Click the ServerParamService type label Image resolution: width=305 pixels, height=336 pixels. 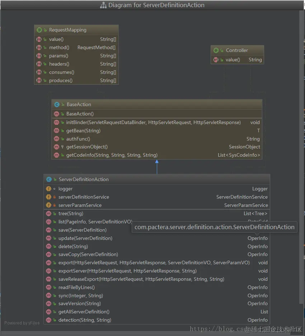(246, 205)
